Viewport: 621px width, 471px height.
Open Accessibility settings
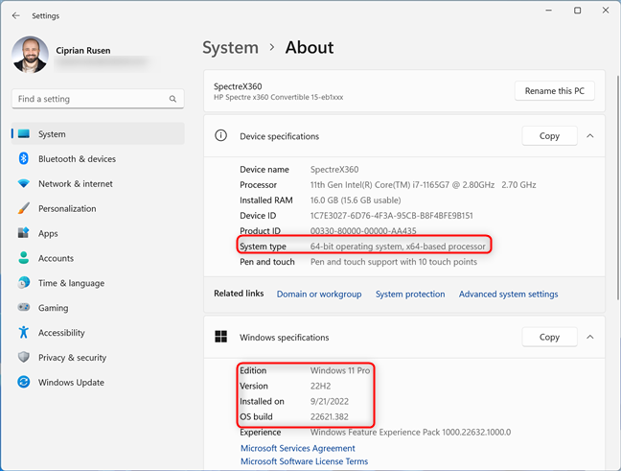click(x=61, y=333)
